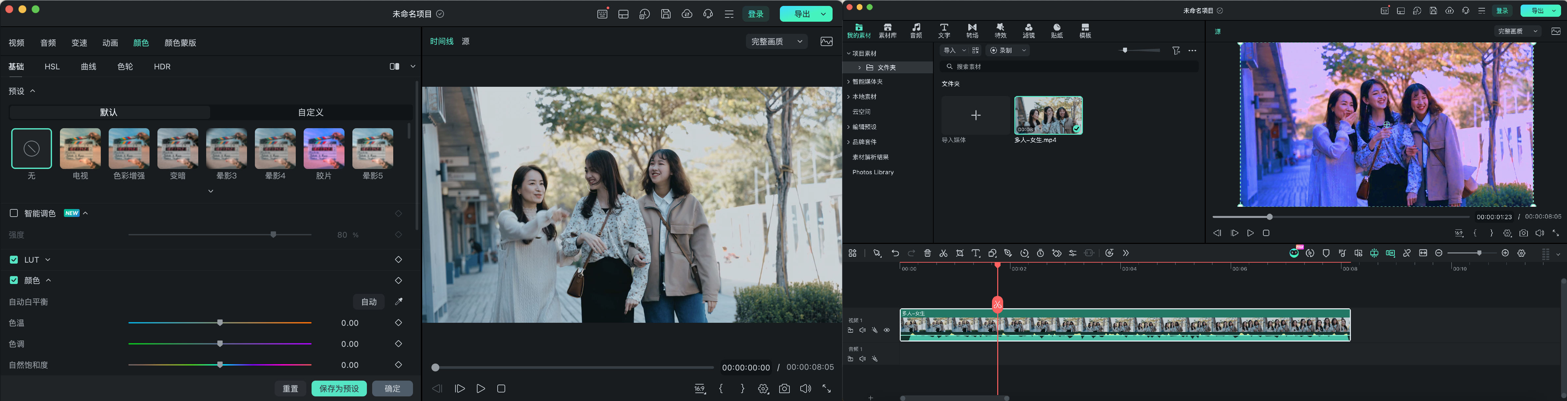Click the 色温 slider

[220, 323]
